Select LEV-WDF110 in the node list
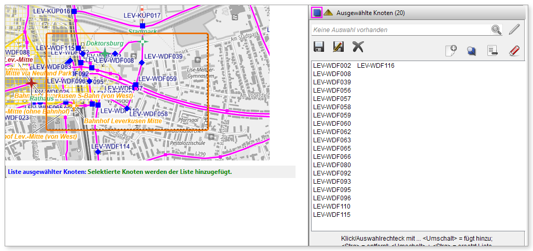The image size is (533, 251). [x=332, y=206]
